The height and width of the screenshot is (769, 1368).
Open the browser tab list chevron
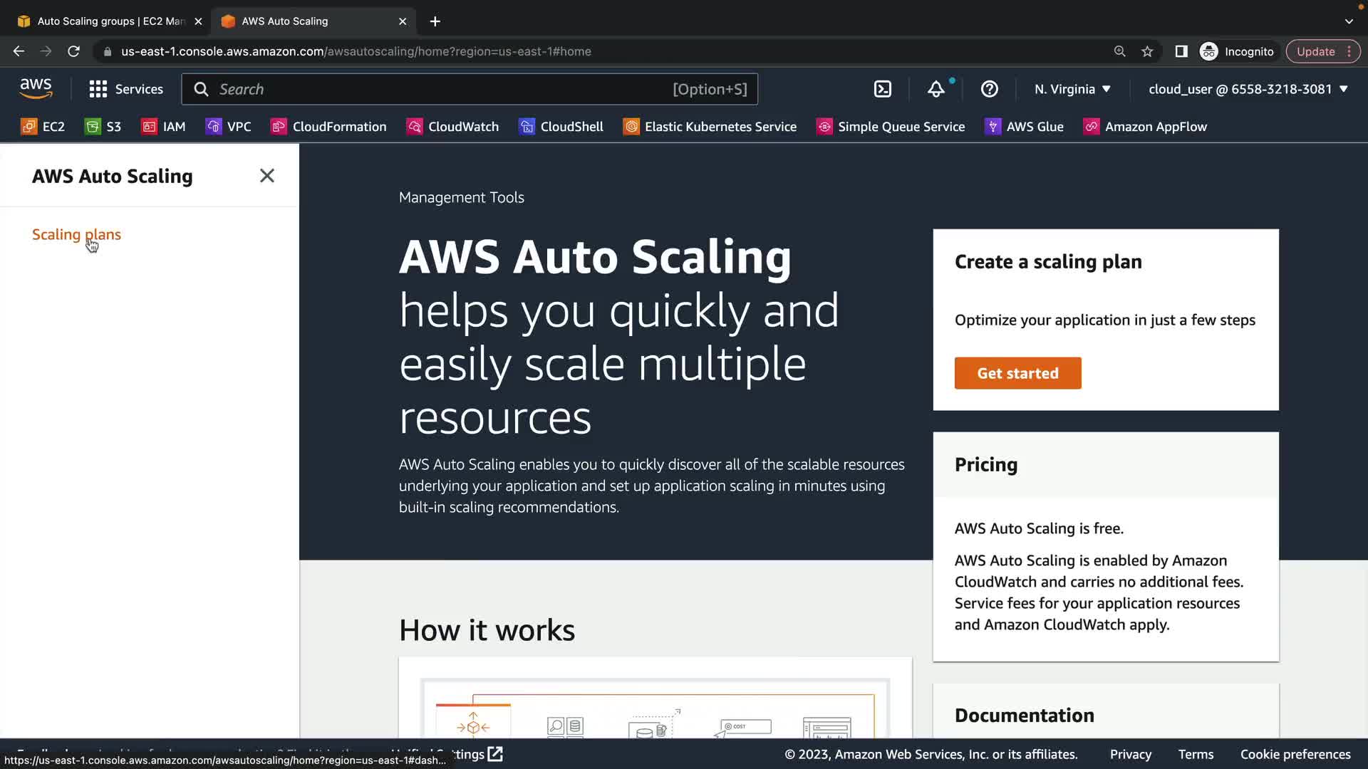pos(1349,21)
